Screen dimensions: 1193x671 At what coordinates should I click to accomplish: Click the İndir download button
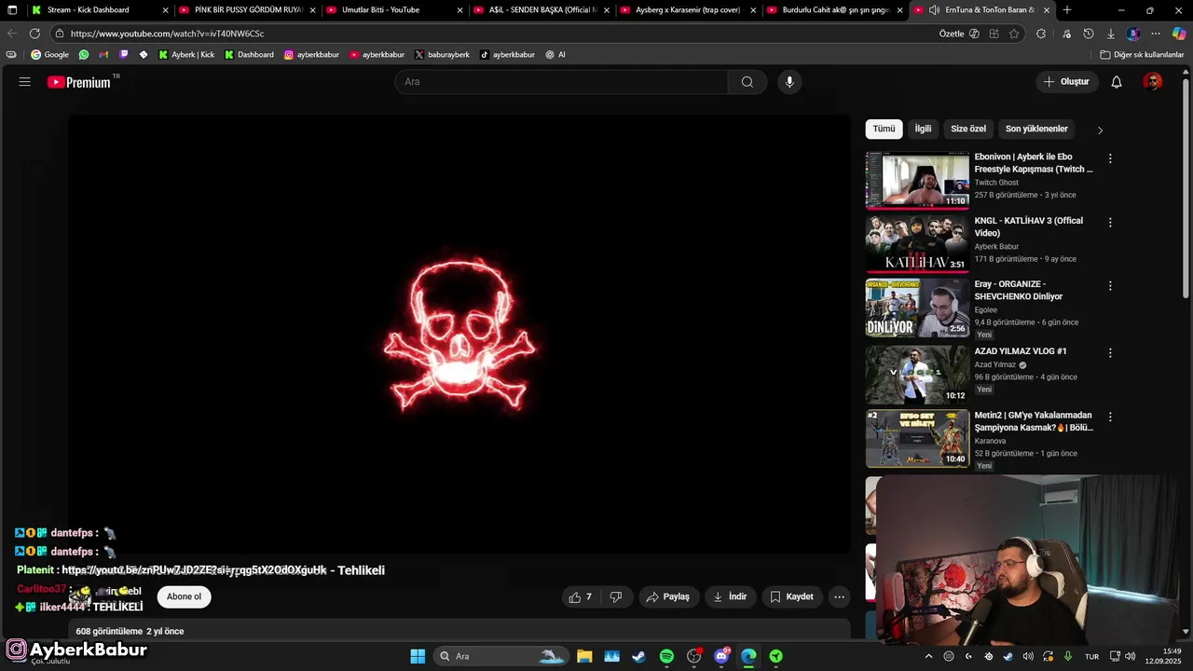click(730, 596)
